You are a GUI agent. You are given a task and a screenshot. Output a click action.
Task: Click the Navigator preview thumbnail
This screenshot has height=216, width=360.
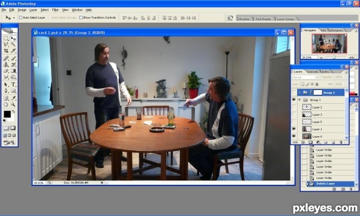tap(329, 44)
